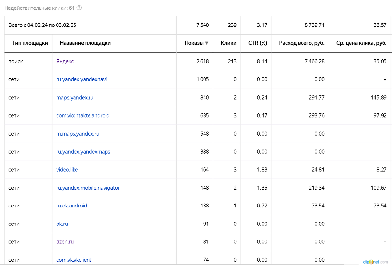Click the Тип площадки column header
The width and height of the screenshot is (392, 265).
click(x=30, y=43)
